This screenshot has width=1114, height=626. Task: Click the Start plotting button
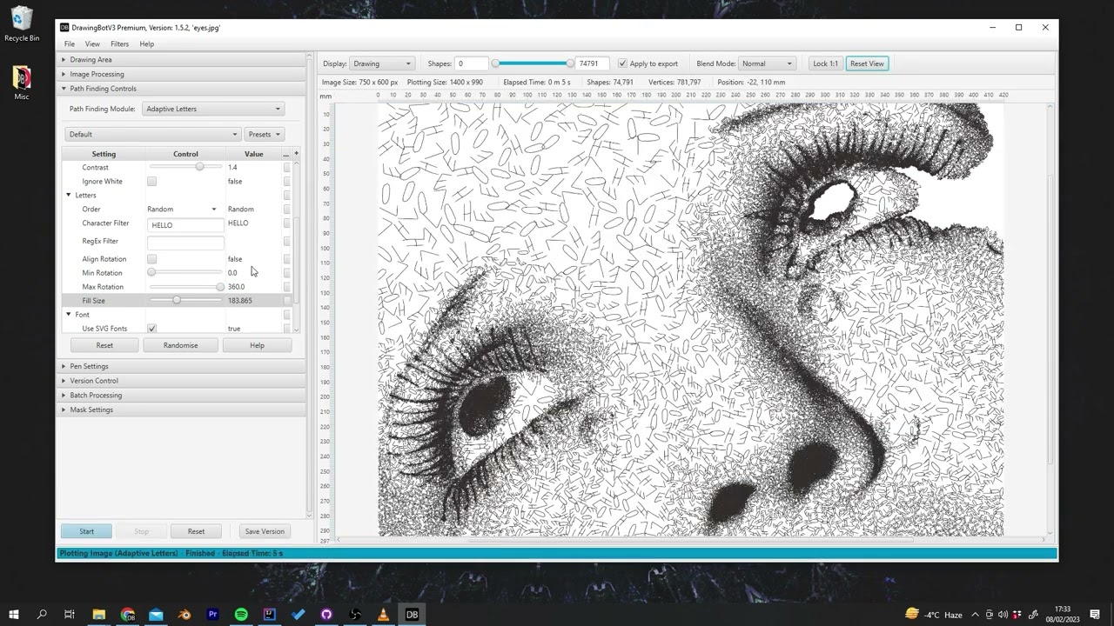point(87,531)
